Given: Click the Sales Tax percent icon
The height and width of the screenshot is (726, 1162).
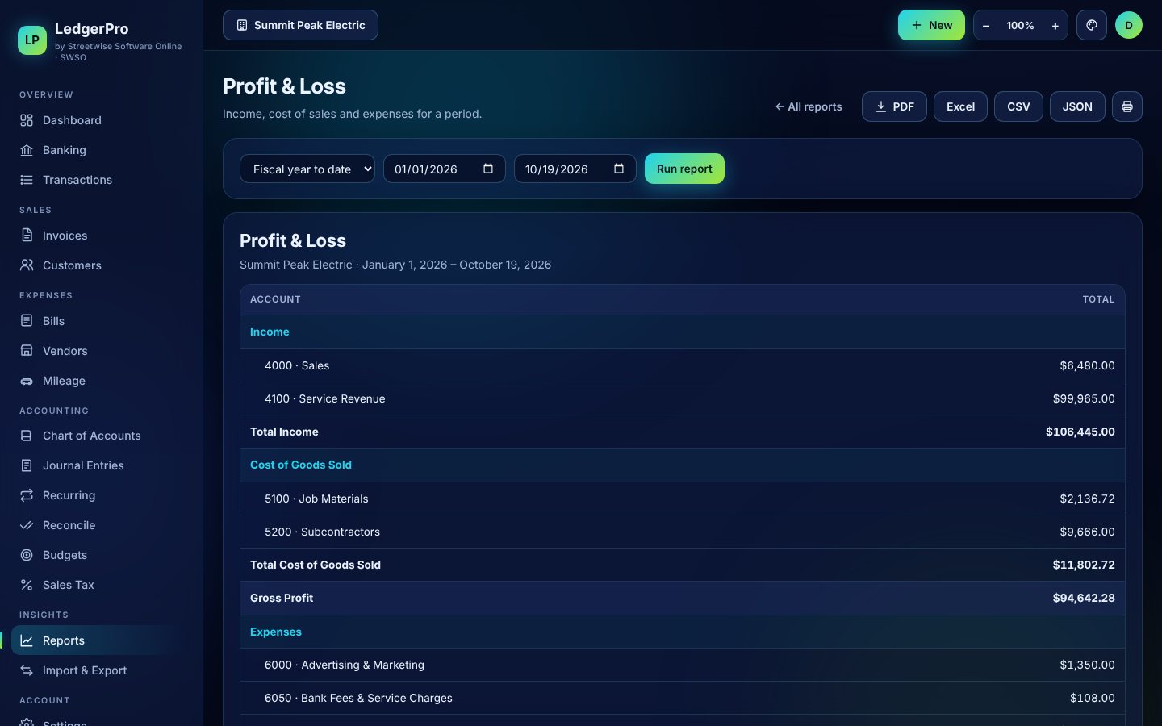Looking at the screenshot, I should pos(27,585).
